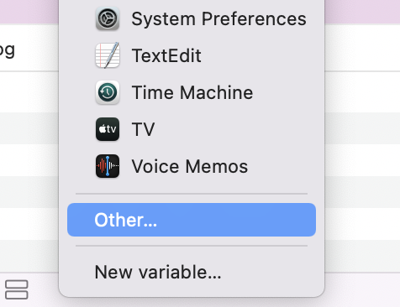Choose the System Preferences menu label

click(218, 19)
